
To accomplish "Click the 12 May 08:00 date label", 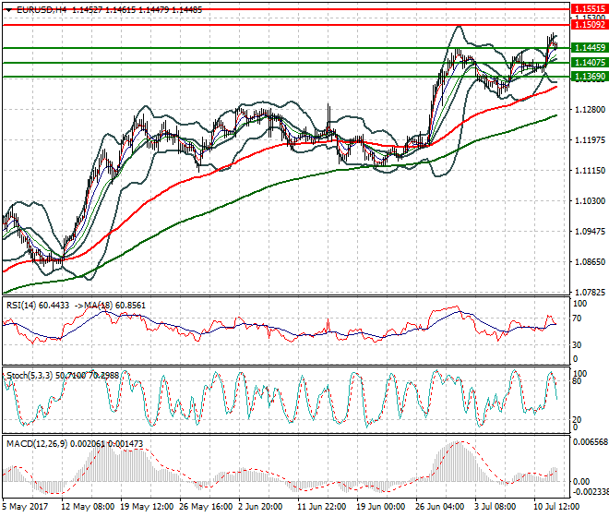I will pyautogui.click(x=88, y=507).
